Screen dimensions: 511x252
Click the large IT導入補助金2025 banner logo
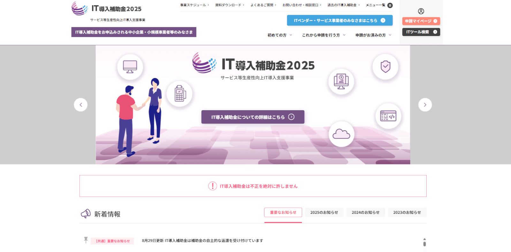click(253, 63)
